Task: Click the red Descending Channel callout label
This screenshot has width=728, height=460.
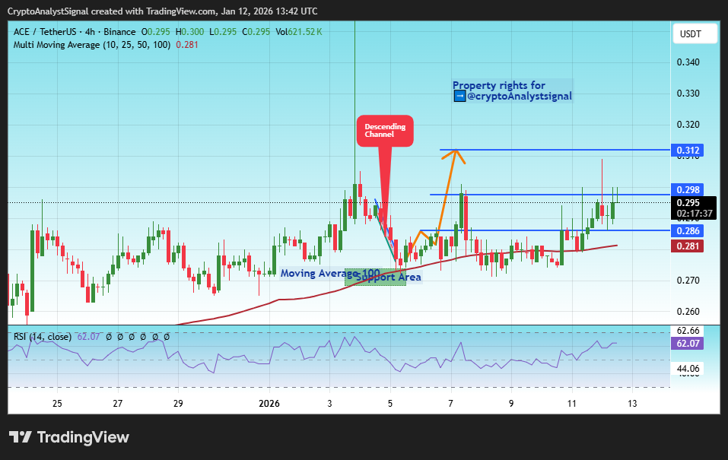Action: (x=385, y=131)
